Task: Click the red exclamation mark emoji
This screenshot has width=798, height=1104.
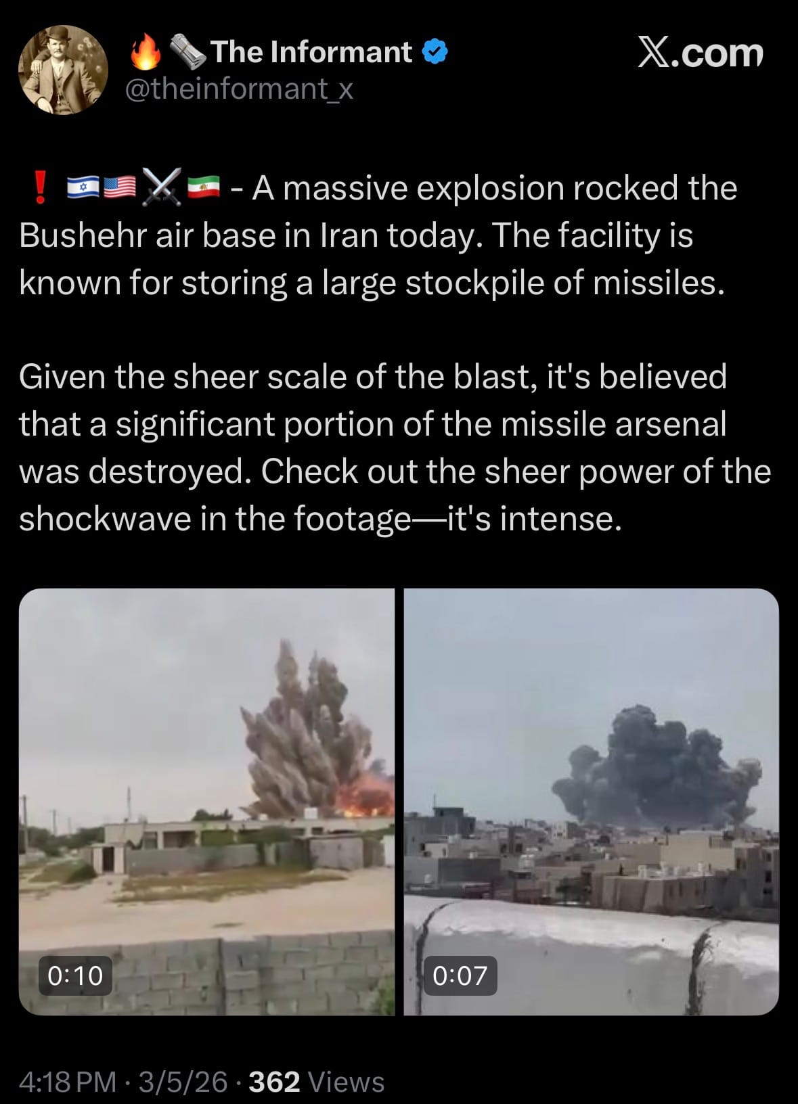Action: 41,188
